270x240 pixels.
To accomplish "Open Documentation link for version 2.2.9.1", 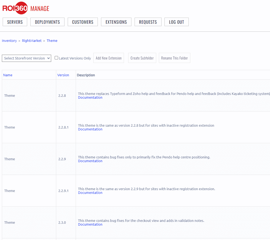I will coord(90,193).
